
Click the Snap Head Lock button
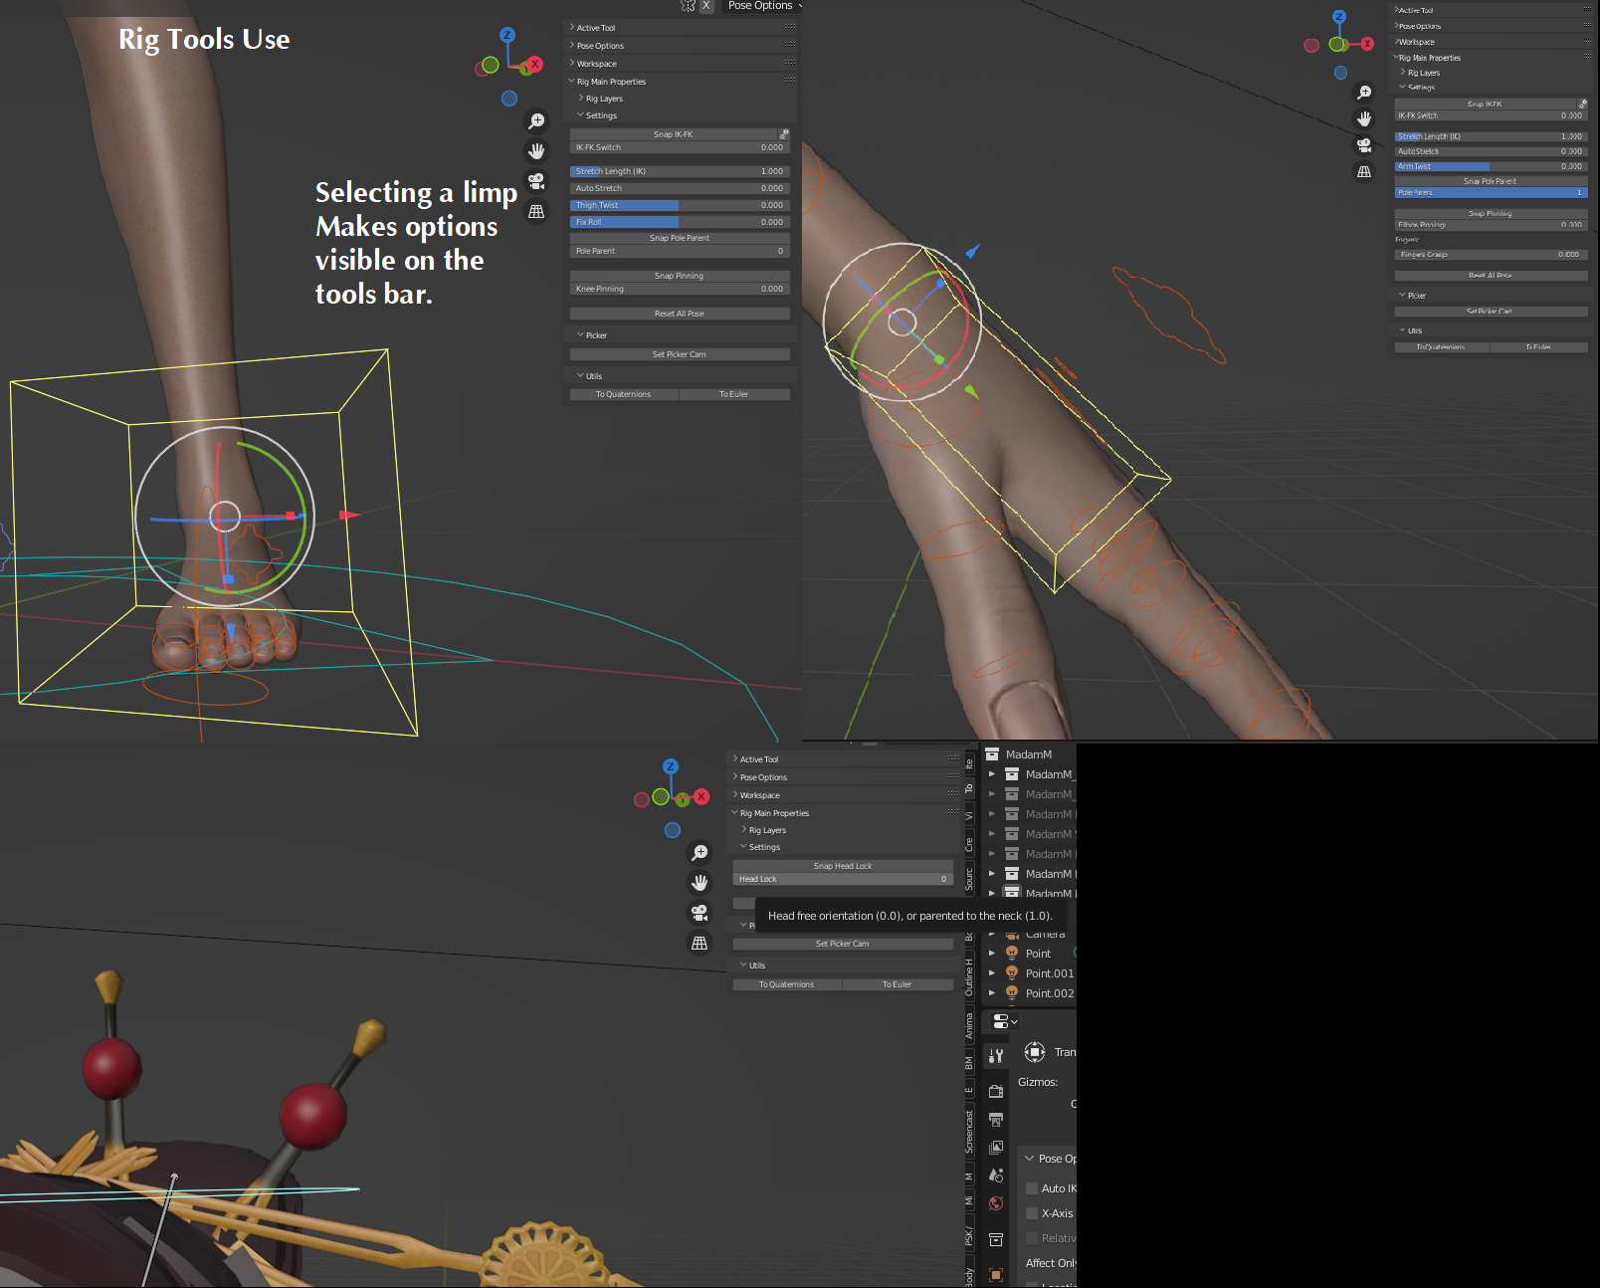tap(843, 866)
